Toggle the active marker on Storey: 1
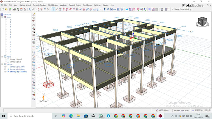The image size is (212, 119). [8, 69]
